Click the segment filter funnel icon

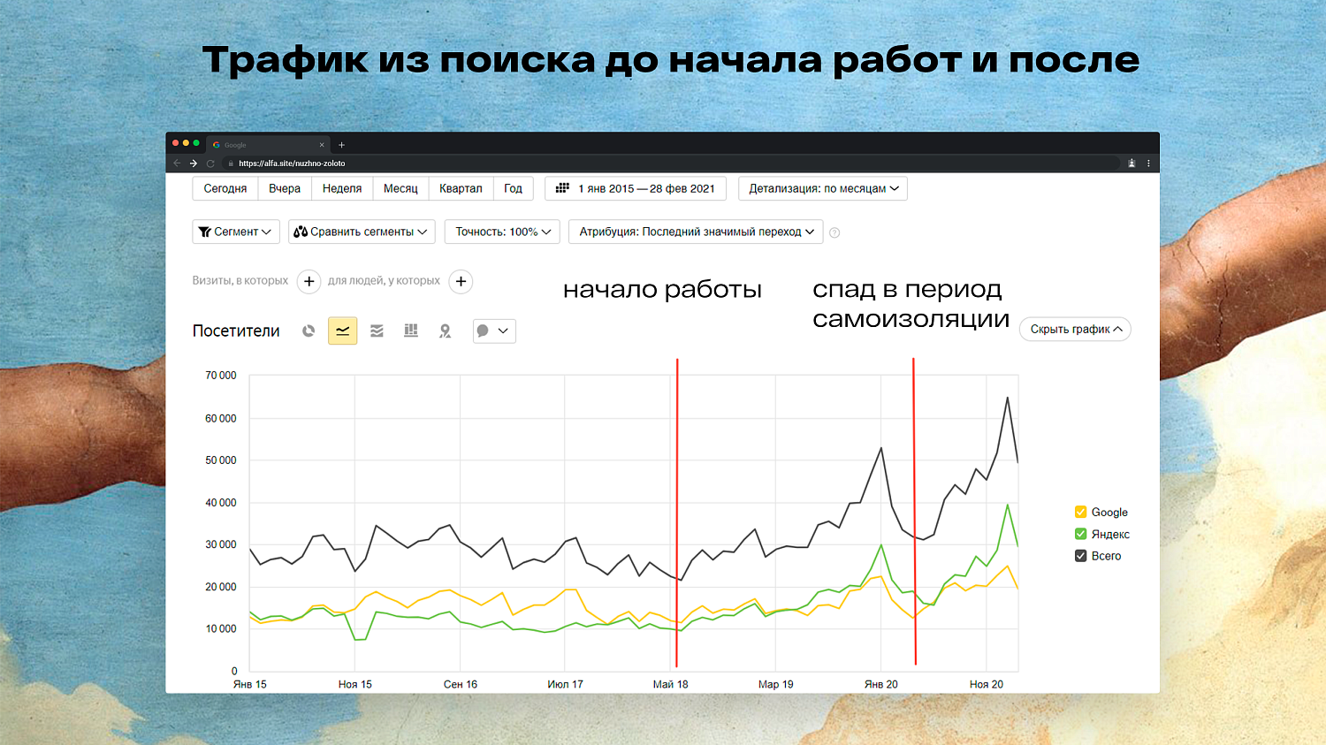205,232
